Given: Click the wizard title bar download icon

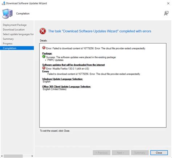Looking at the screenshot, I should pyautogui.click(x=4, y=3).
